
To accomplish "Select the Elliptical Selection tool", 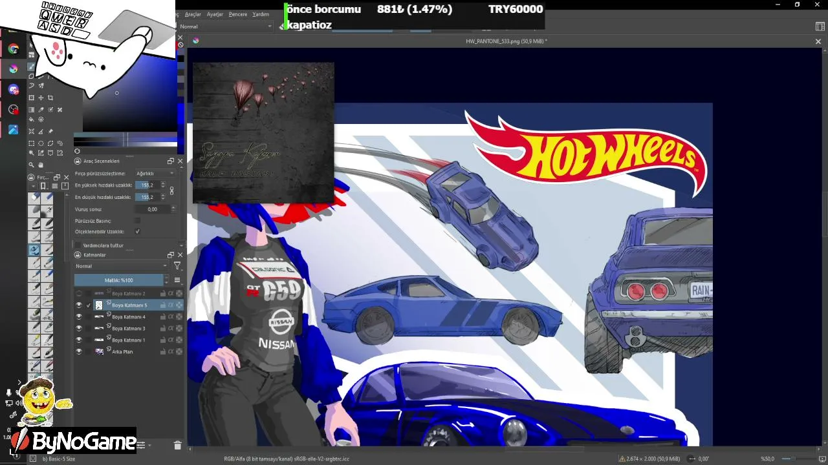I will coord(41,143).
